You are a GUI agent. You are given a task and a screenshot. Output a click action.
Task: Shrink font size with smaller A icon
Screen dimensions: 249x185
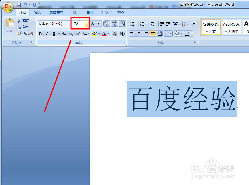pyautogui.click(x=99, y=24)
